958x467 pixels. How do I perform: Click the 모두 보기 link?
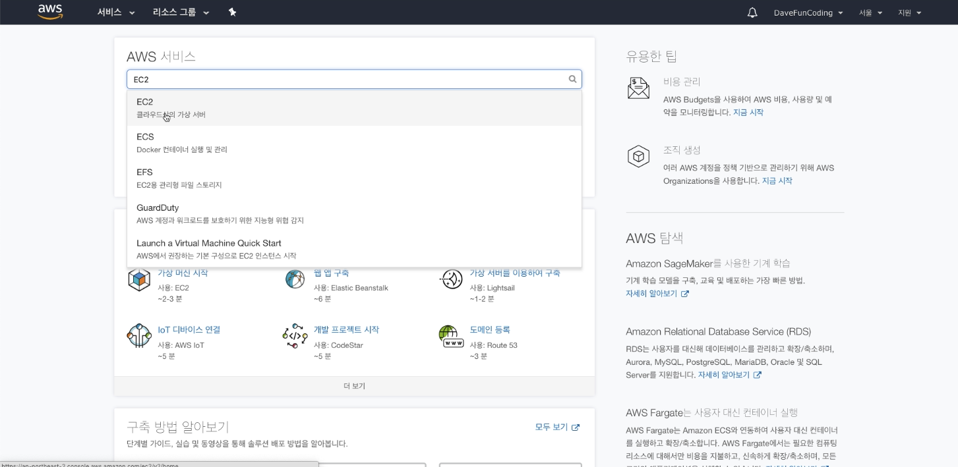click(551, 427)
